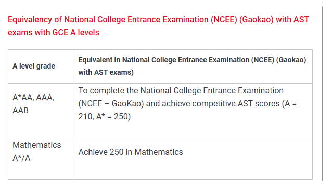The image size is (332, 188).
Task: Click "with AST" at heading's first line end
Action: point(292,19)
